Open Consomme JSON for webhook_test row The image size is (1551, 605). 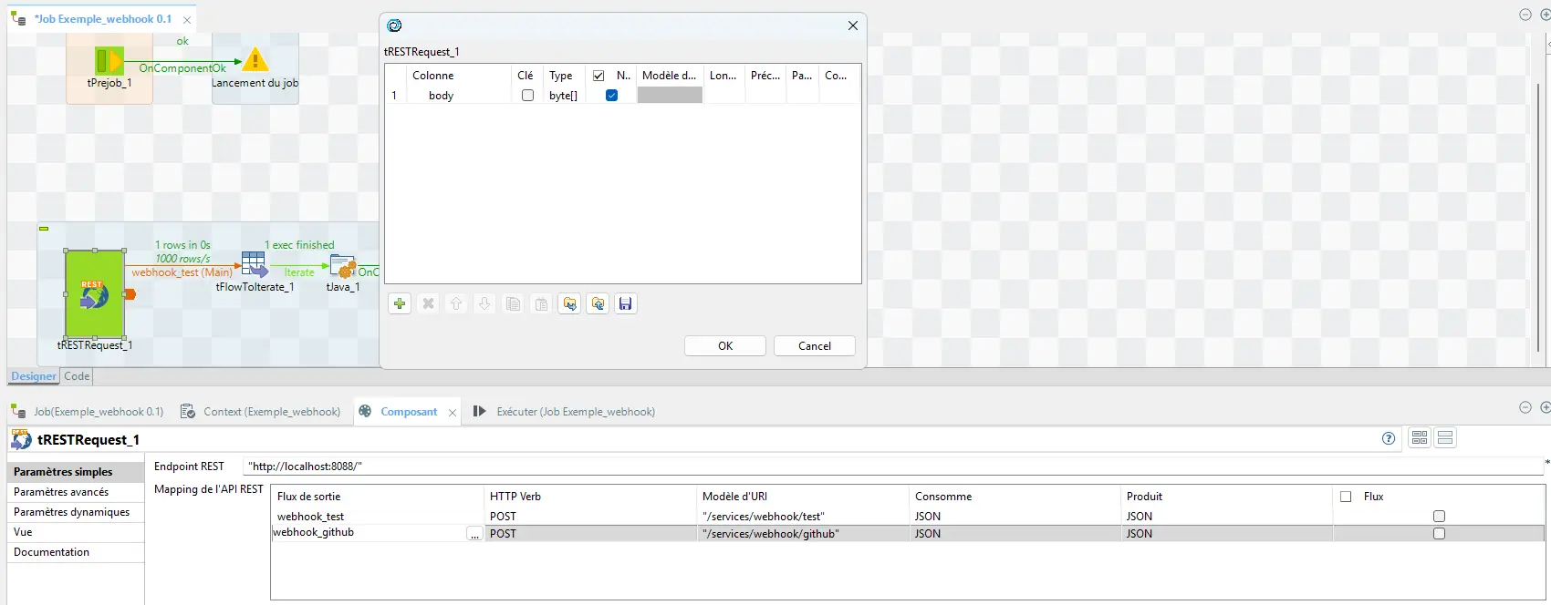pyautogui.click(x=1015, y=517)
